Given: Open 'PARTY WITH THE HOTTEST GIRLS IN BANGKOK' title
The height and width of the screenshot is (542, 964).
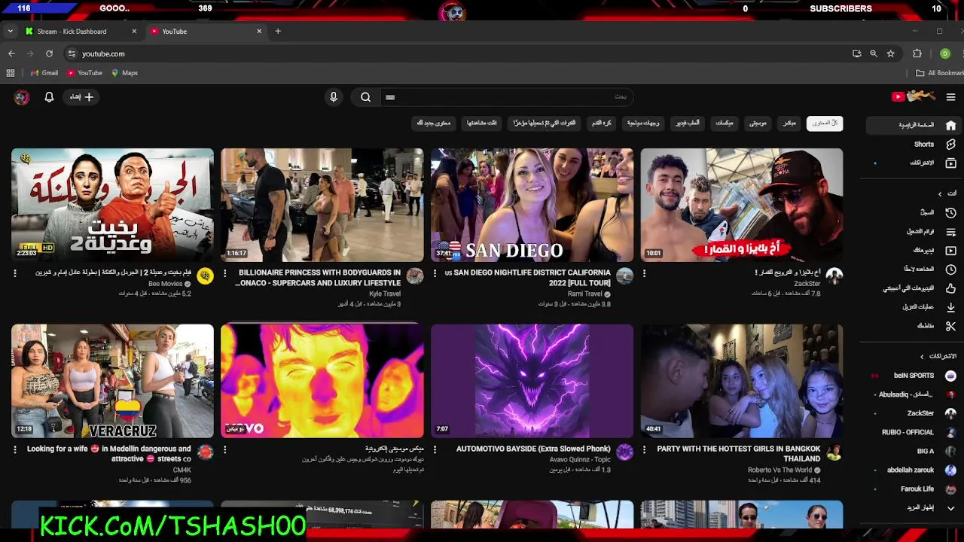Looking at the screenshot, I should (739, 453).
